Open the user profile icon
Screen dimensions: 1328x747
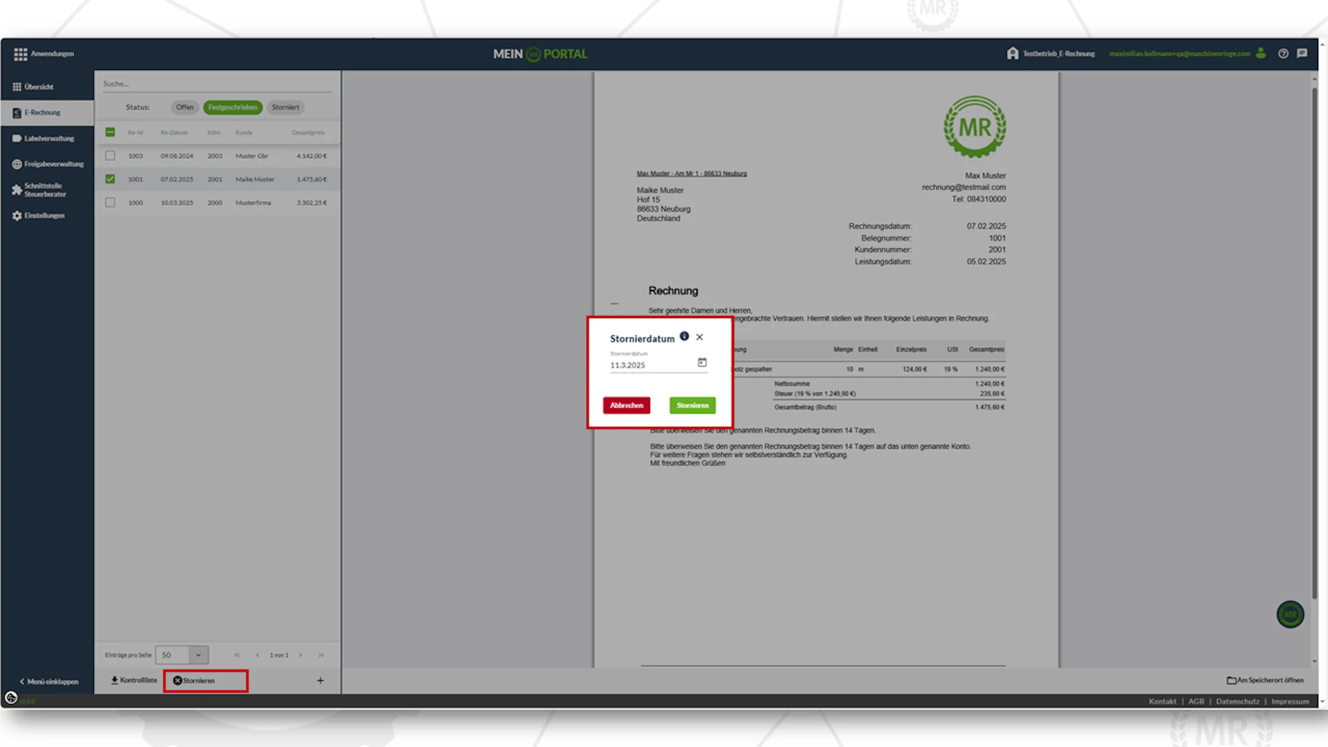(x=1261, y=53)
